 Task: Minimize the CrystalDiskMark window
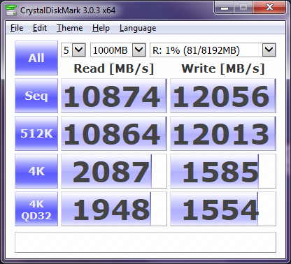tap(225, 8)
